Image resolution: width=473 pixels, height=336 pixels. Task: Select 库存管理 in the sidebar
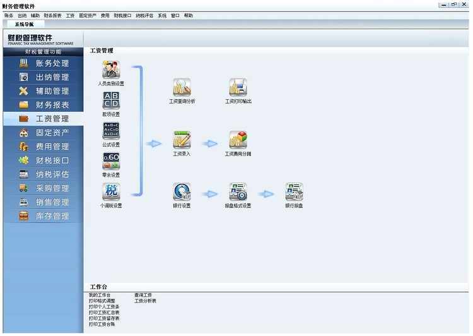click(44, 216)
